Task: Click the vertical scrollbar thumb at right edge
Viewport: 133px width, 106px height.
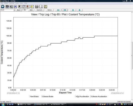Action: [x=132, y=55]
